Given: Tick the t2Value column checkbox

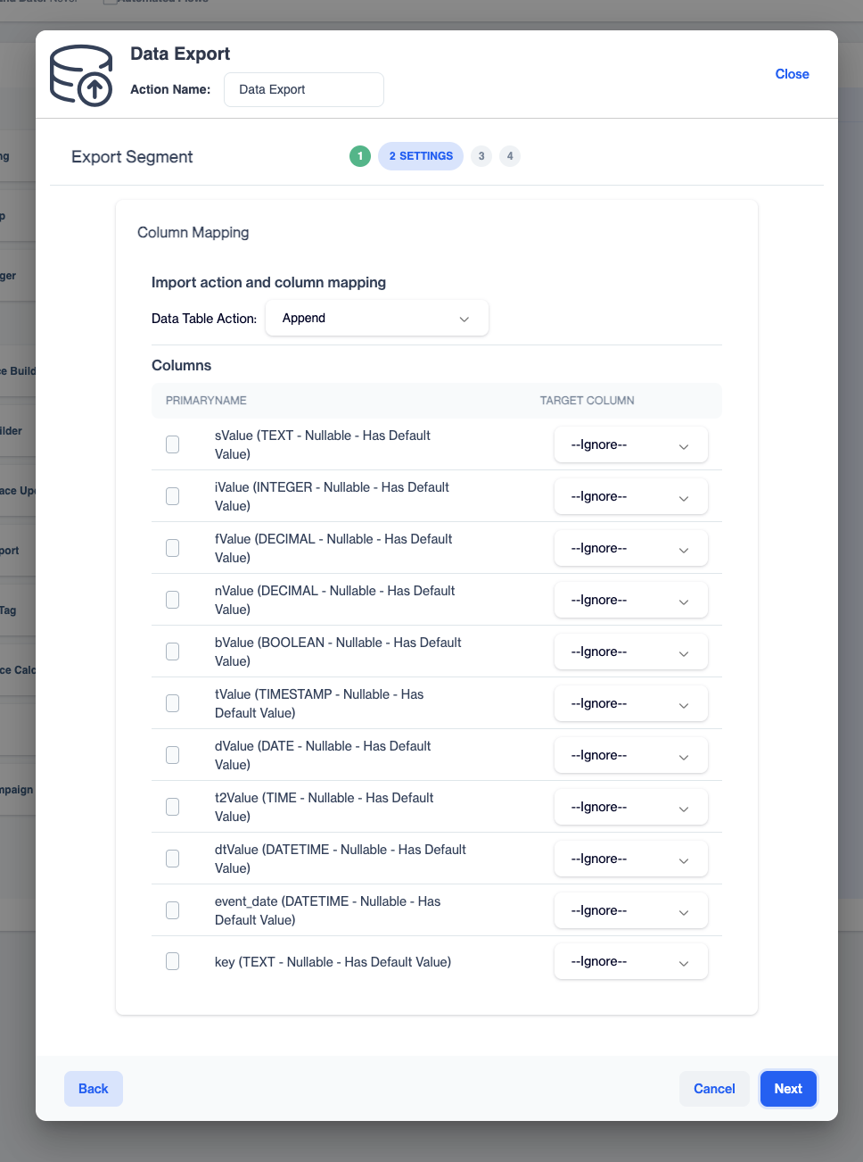Looking at the screenshot, I should click(173, 807).
